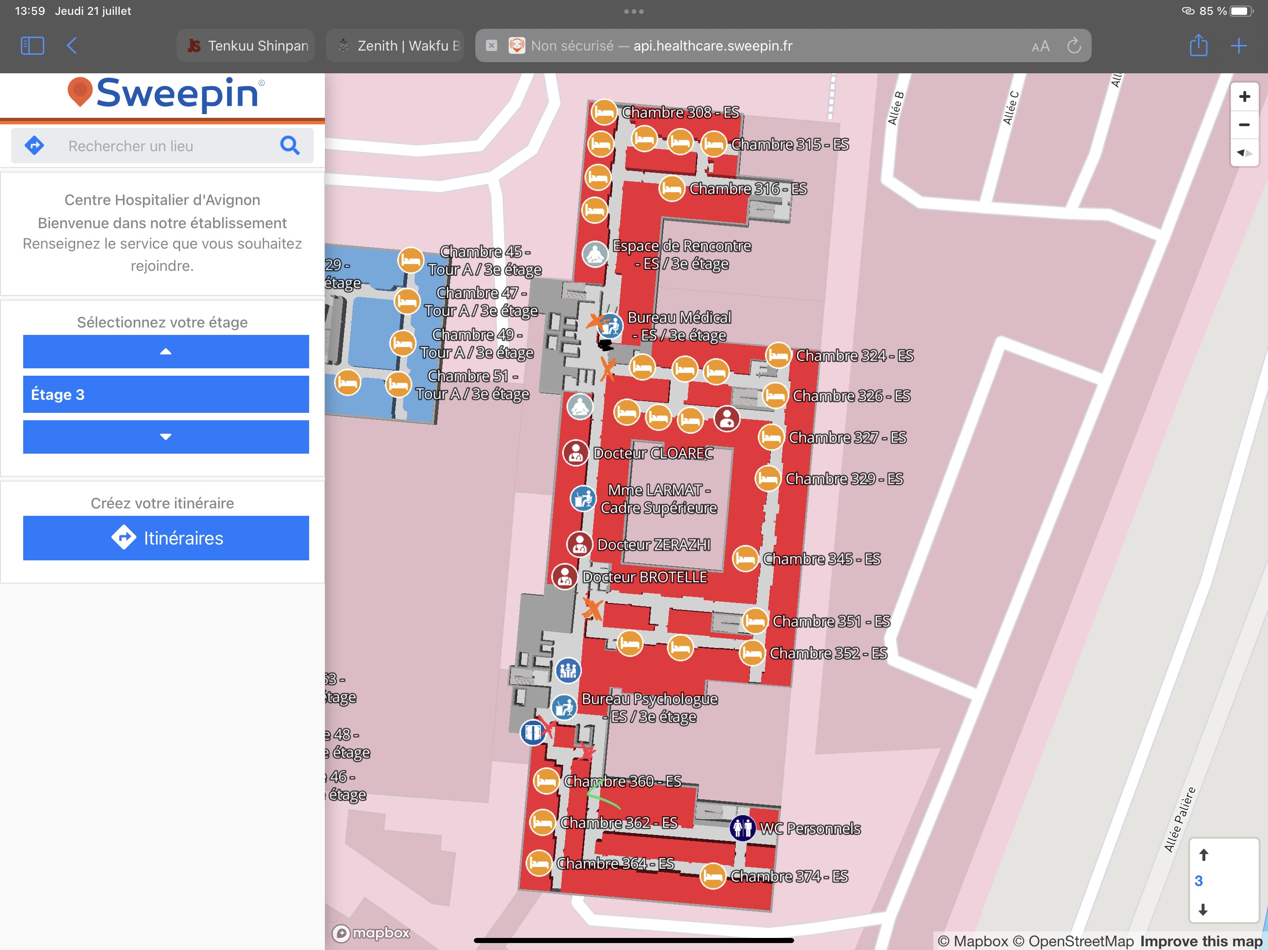Switch to the Zenith Wakfu tab
Screen dimensions: 1268x950
395,46
